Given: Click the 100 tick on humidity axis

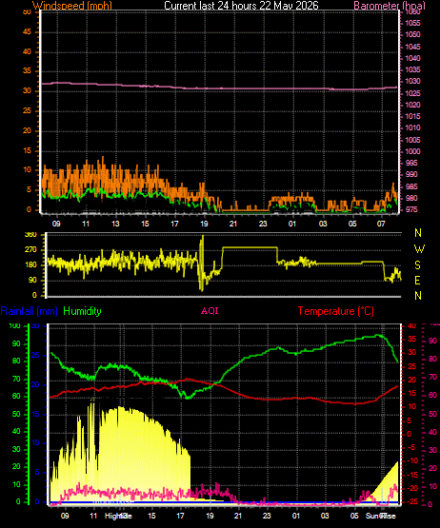Looking at the screenshot, I should pyautogui.click(x=14, y=326).
